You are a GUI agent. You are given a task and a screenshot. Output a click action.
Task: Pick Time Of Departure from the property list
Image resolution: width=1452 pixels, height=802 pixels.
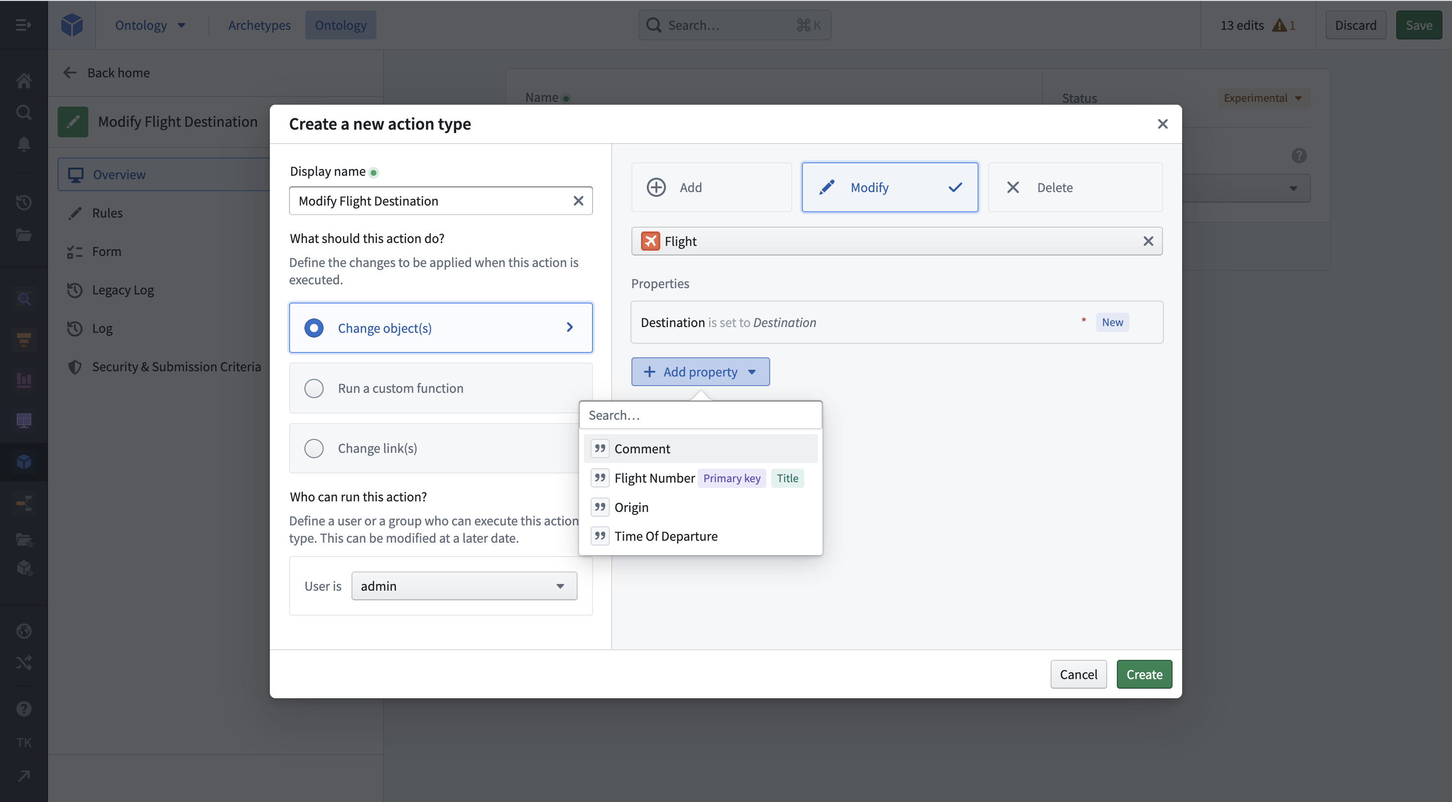pyautogui.click(x=700, y=536)
